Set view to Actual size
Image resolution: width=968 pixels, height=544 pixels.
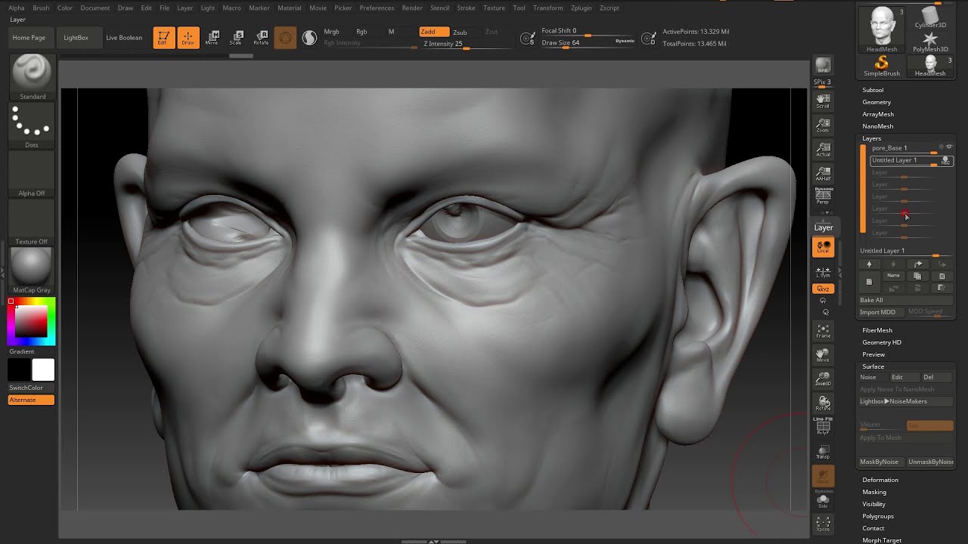pyautogui.click(x=823, y=149)
